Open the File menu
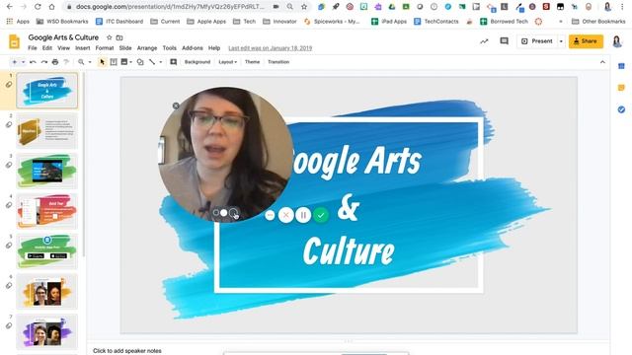The image size is (632, 355). [33, 48]
